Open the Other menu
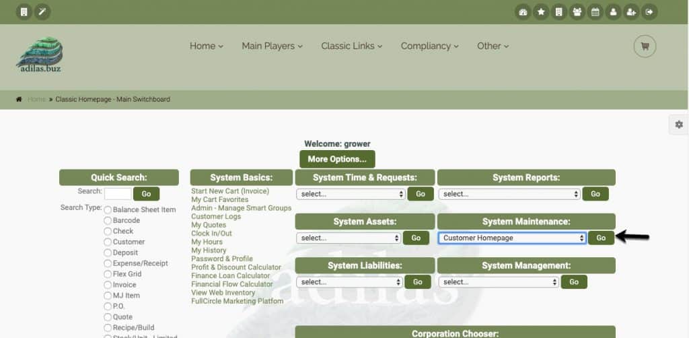Viewport: 689px width, 338px height. pyautogui.click(x=493, y=46)
